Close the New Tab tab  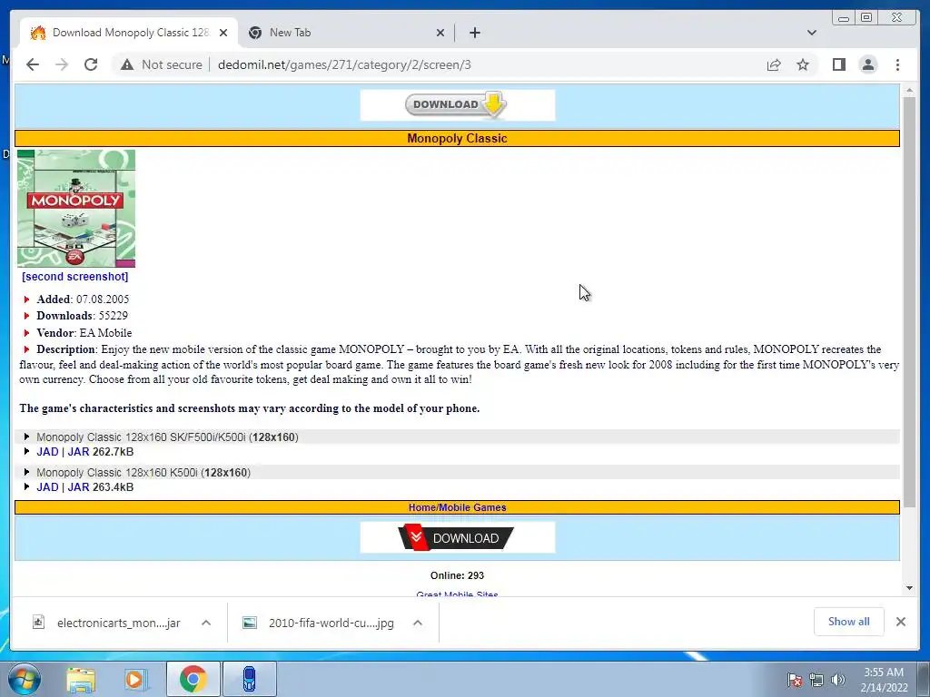point(440,33)
